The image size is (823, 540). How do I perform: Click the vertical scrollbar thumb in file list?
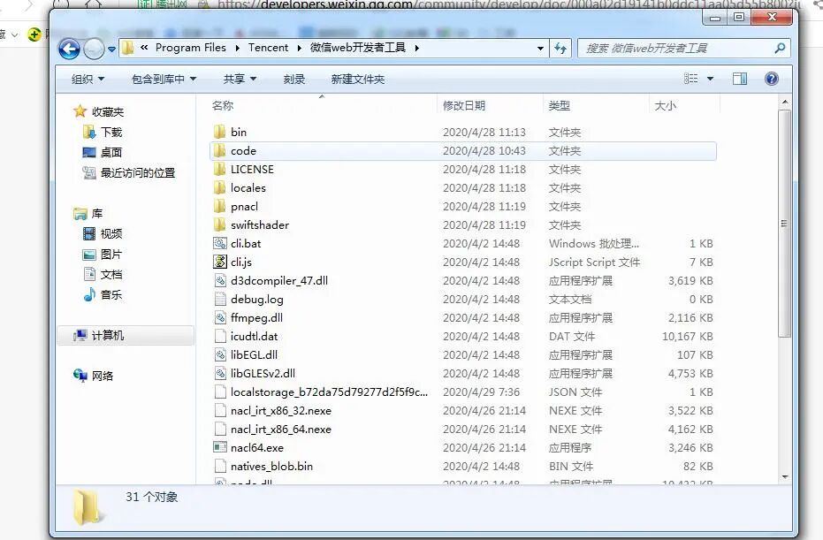[785, 224]
